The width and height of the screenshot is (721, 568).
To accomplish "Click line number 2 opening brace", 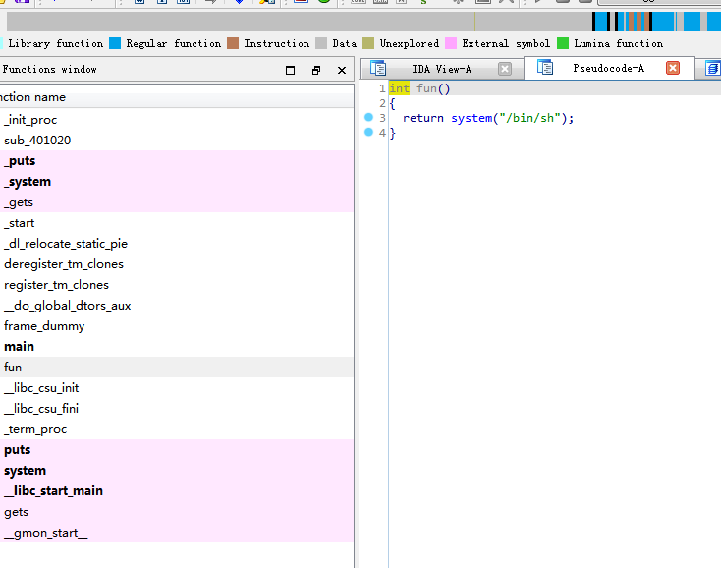I will (392, 103).
